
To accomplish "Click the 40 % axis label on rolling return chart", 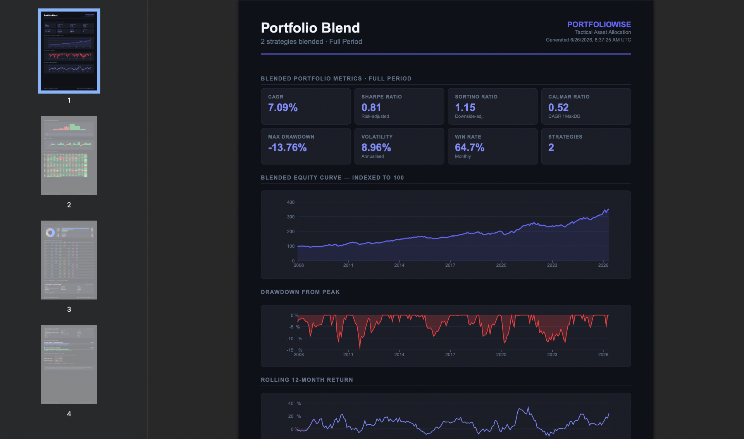I will coord(294,403).
